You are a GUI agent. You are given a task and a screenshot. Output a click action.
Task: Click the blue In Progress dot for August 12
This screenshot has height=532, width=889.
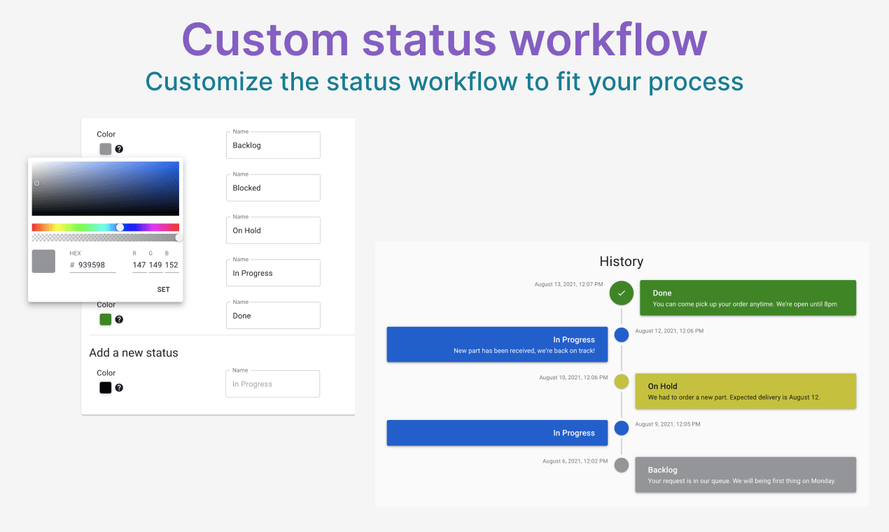pyautogui.click(x=621, y=335)
